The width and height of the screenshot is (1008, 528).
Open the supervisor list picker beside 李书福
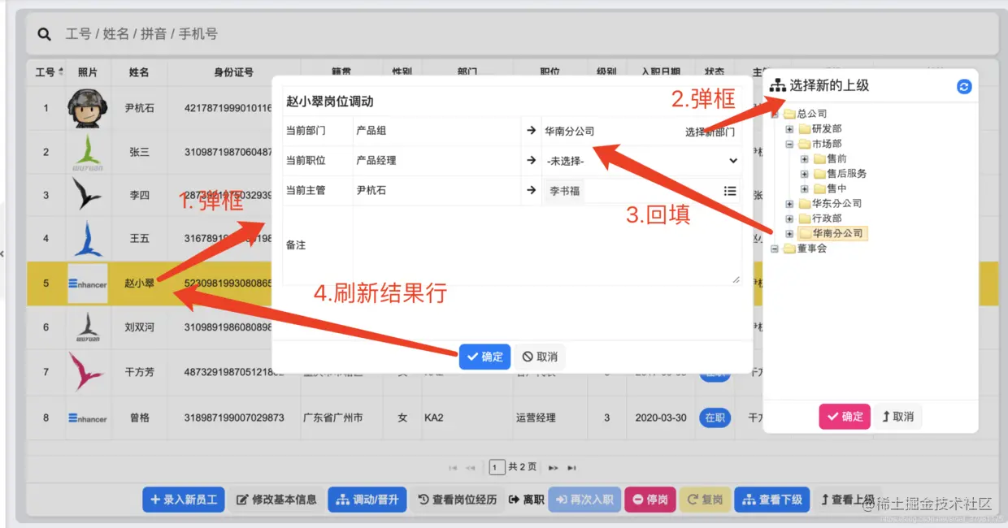click(x=730, y=191)
